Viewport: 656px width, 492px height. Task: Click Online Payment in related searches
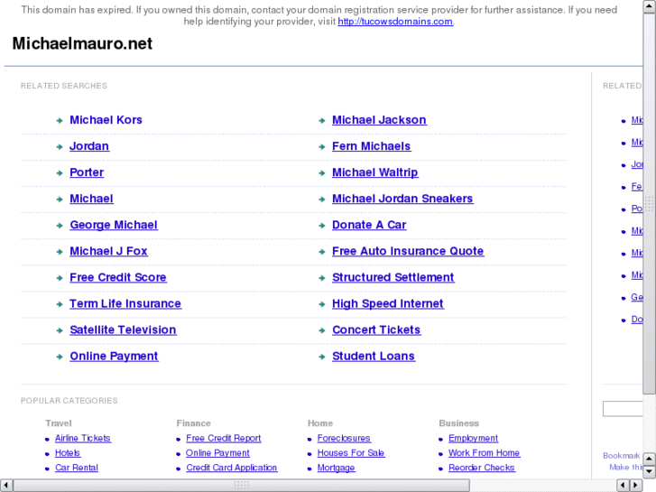[114, 357]
